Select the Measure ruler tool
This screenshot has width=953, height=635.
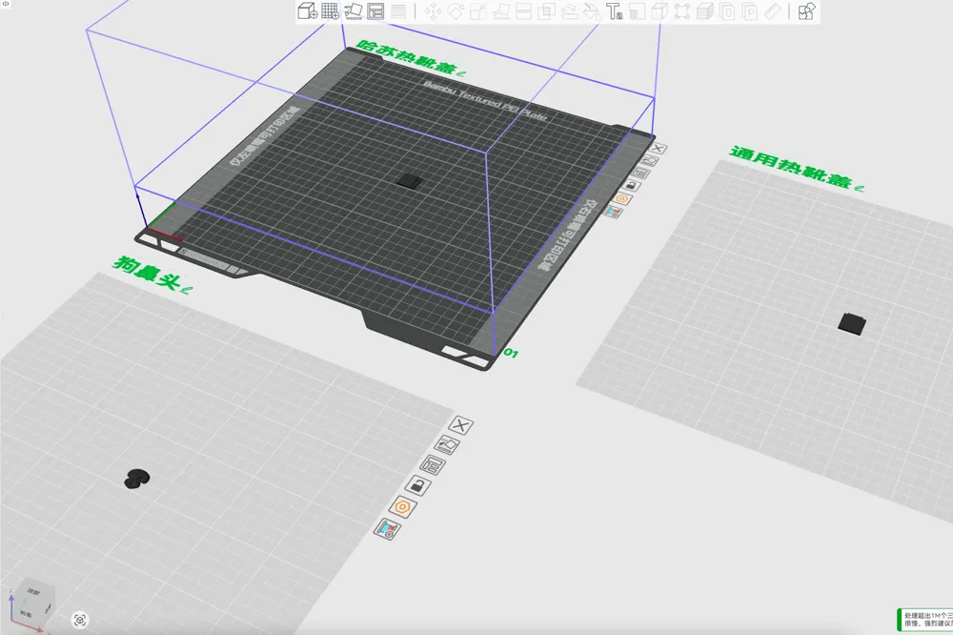(x=773, y=10)
